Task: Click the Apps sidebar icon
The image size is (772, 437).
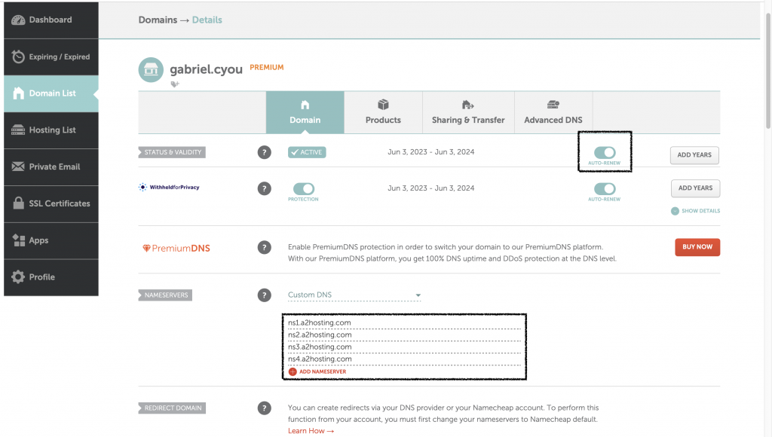Action: pos(18,240)
